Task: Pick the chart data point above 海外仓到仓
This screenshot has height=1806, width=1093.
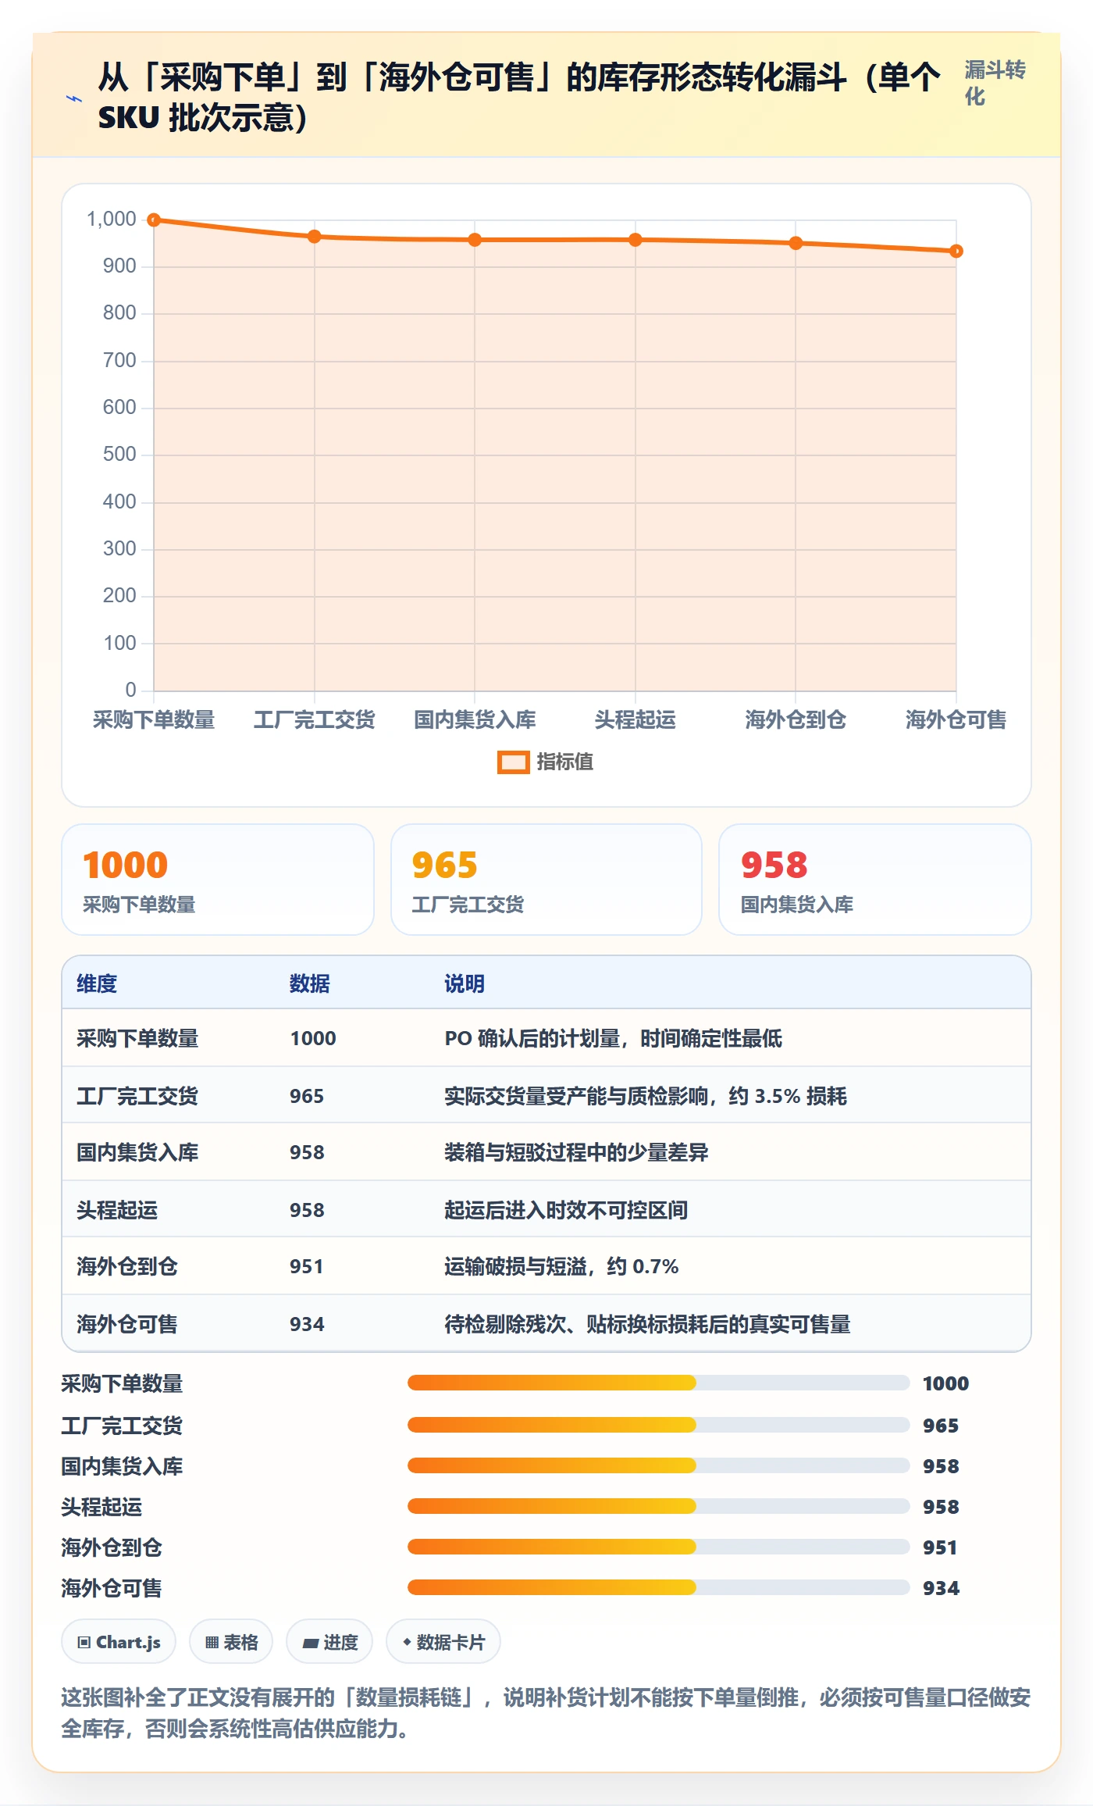Action: click(796, 243)
